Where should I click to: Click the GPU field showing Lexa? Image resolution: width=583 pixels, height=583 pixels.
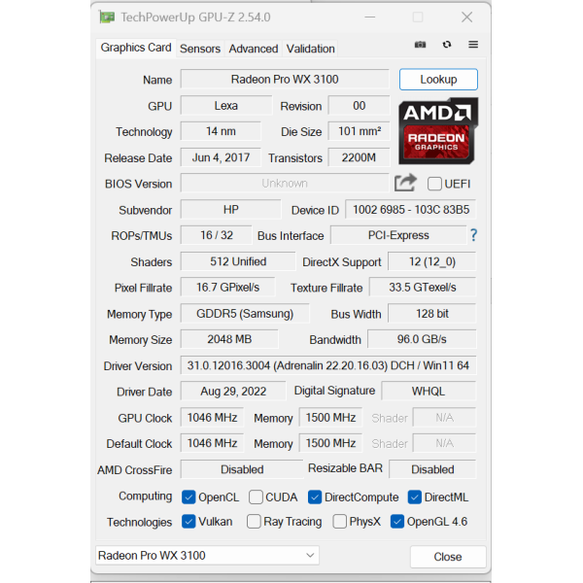tap(226, 106)
